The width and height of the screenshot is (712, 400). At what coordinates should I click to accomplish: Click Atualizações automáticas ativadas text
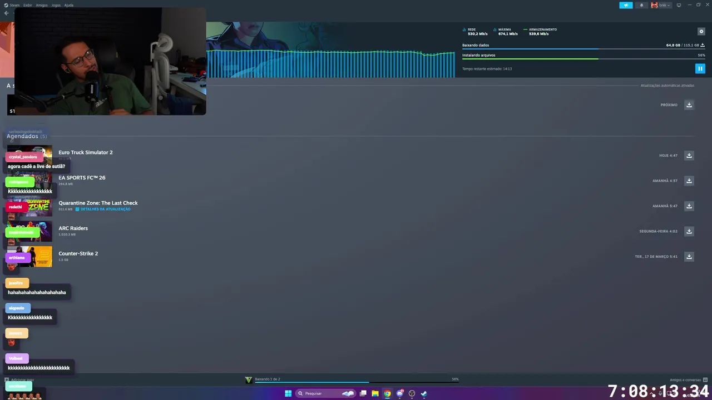pyautogui.click(x=667, y=86)
